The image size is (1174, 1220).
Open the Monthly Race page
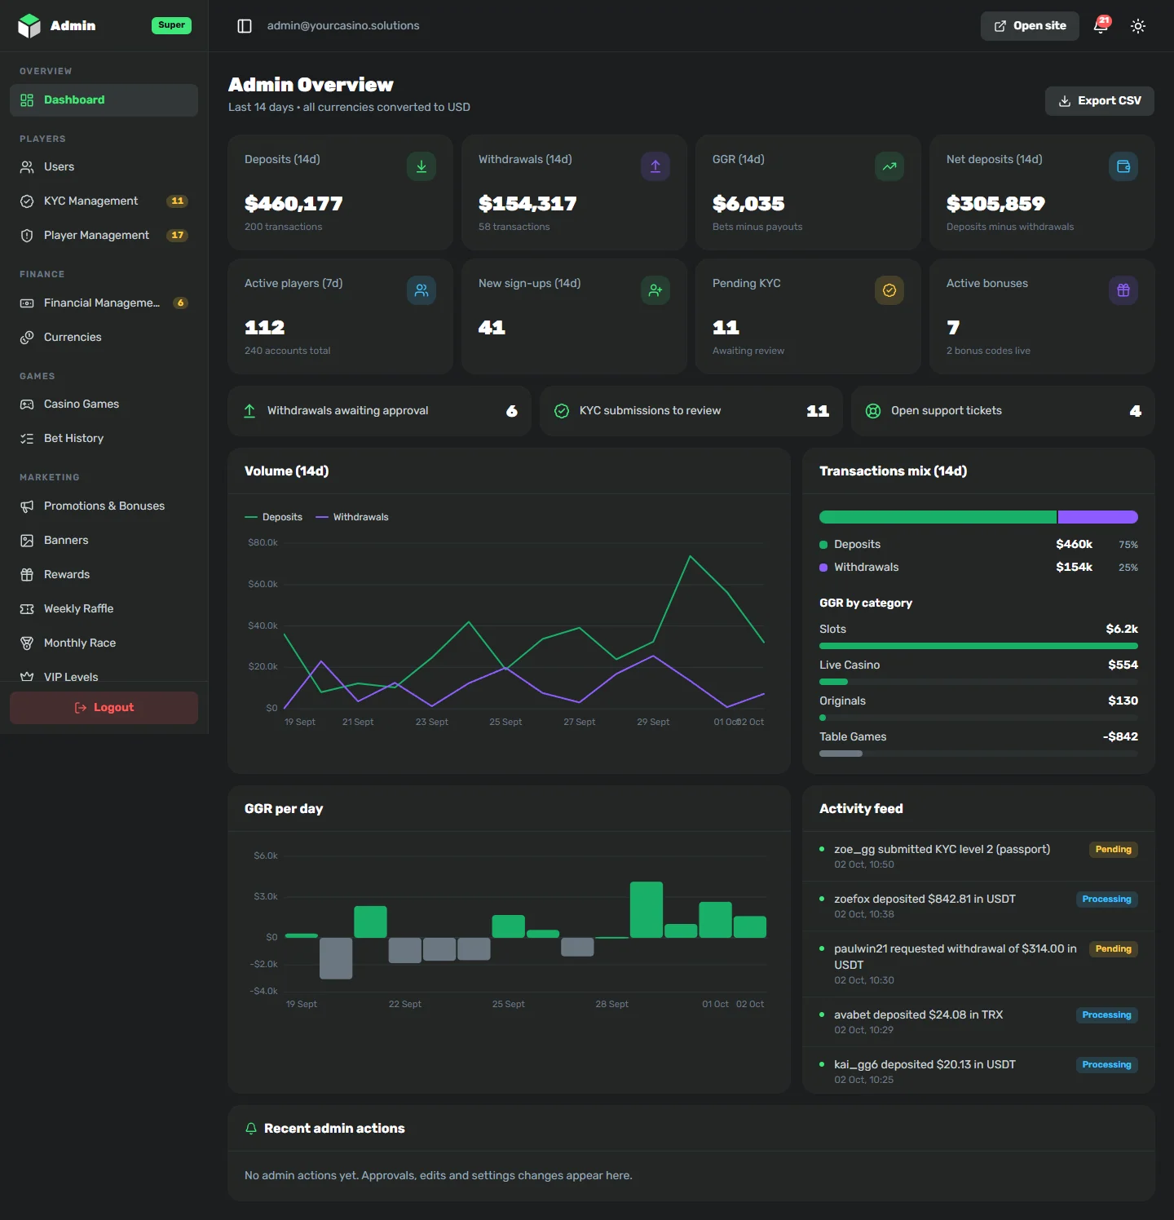(104, 643)
